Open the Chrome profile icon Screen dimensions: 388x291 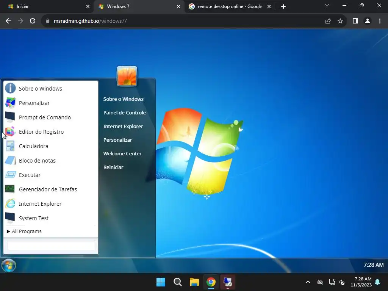[368, 21]
